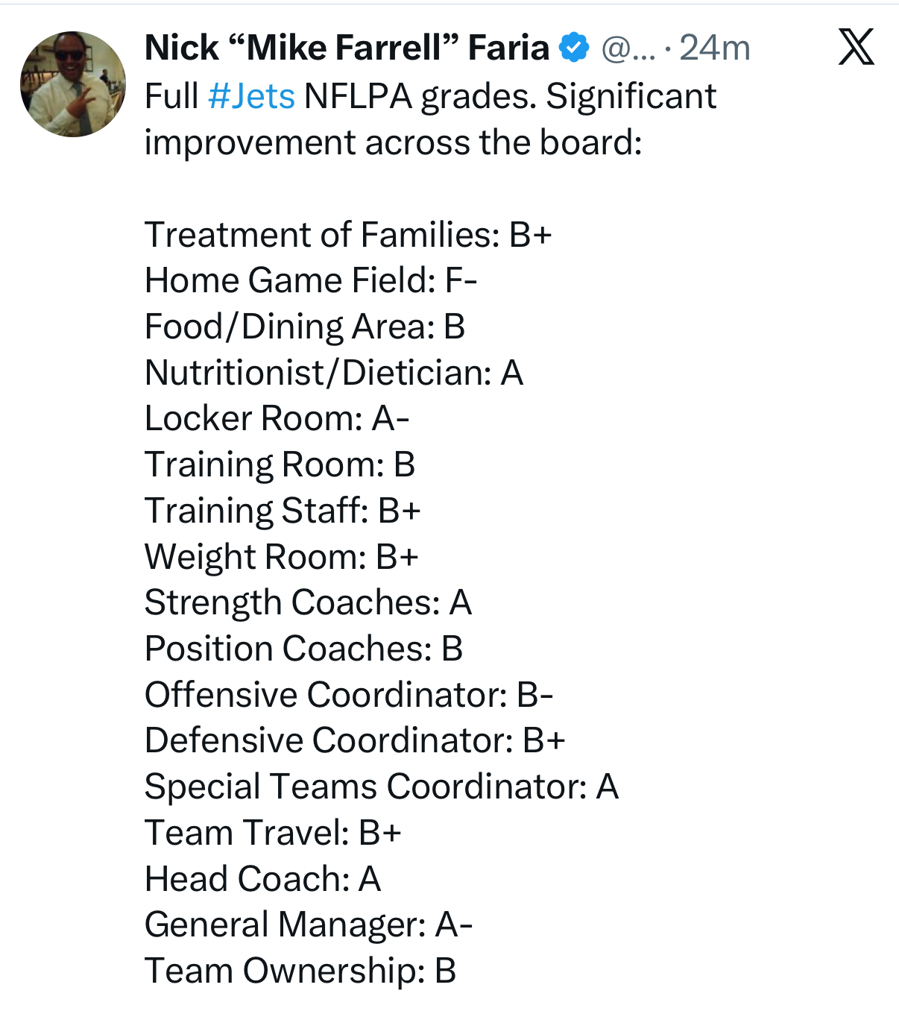Open the Nick "Mike Farrell" Faria display name
899x1011 pixels.
(x=347, y=48)
